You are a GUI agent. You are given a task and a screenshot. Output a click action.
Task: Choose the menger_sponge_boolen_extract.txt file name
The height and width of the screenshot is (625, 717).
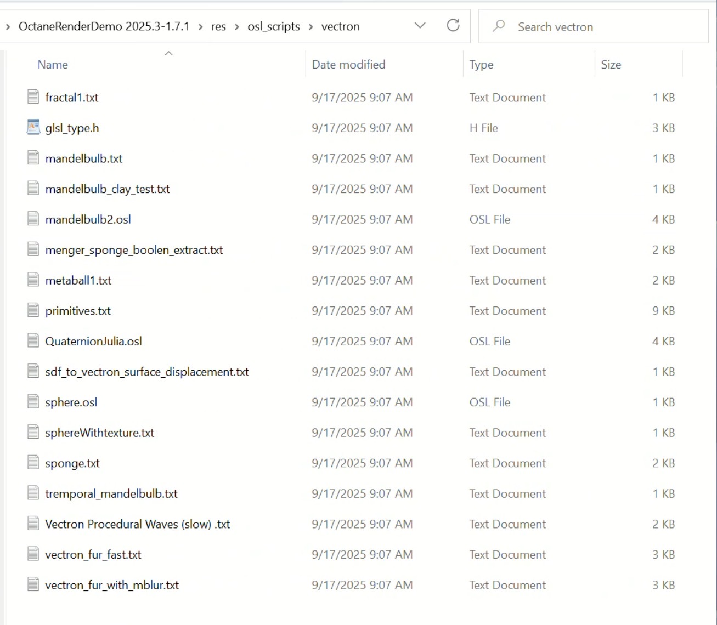[x=134, y=250]
